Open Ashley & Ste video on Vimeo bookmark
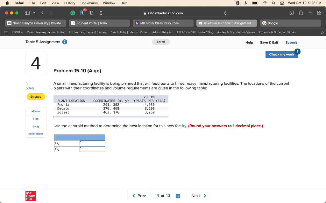Viewport: 326px width, 203px height. (236, 32)
